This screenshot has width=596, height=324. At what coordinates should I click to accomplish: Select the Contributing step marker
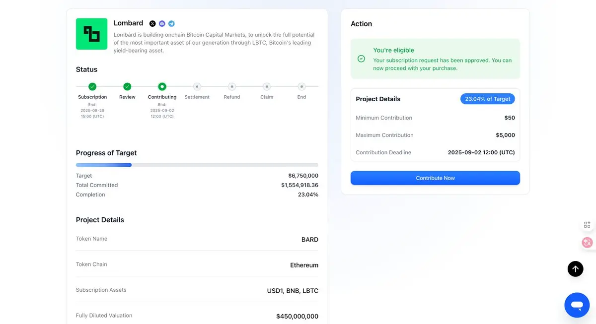tap(162, 86)
